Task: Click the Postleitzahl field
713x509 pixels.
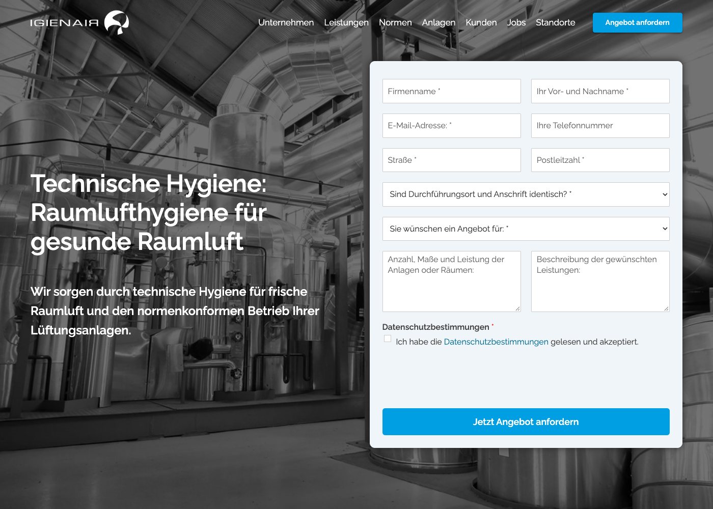Action: click(x=600, y=160)
